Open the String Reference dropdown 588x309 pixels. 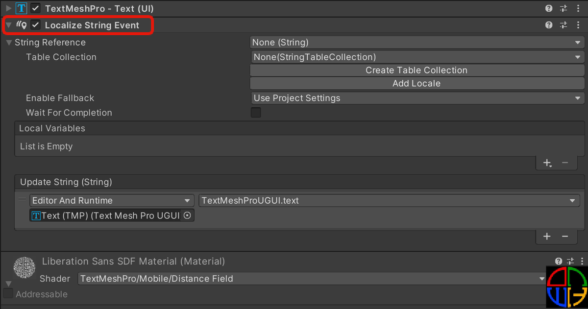(x=417, y=43)
